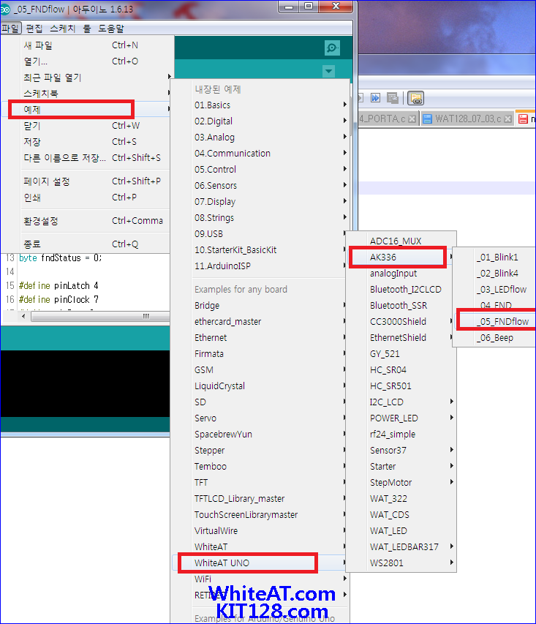Open the Servo examples entry
Screen dimensions: 536x624
[x=260, y=418]
